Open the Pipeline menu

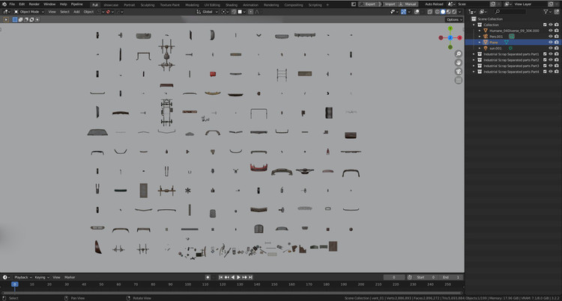click(76, 4)
